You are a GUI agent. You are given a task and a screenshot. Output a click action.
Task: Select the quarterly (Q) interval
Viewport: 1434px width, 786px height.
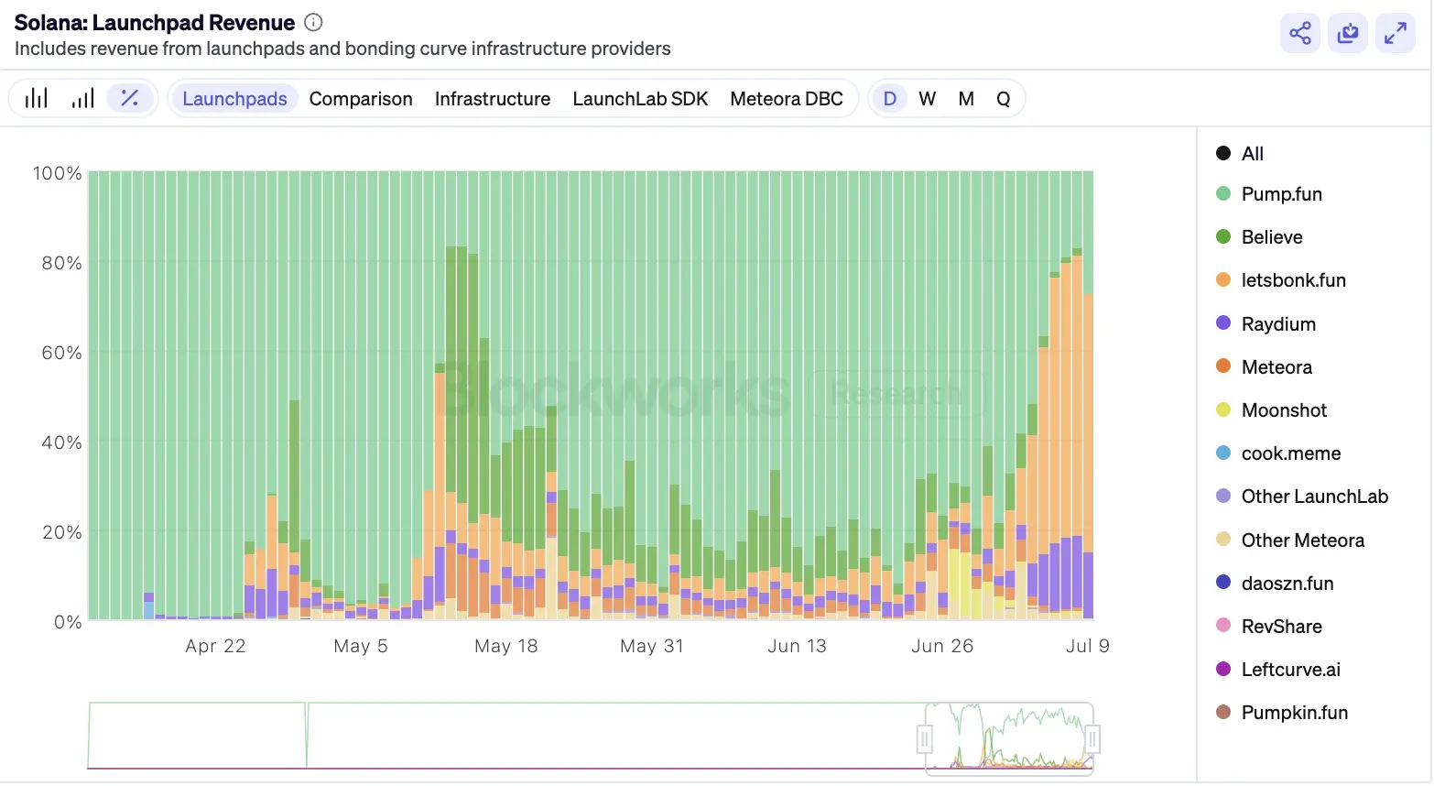tap(1003, 99)
